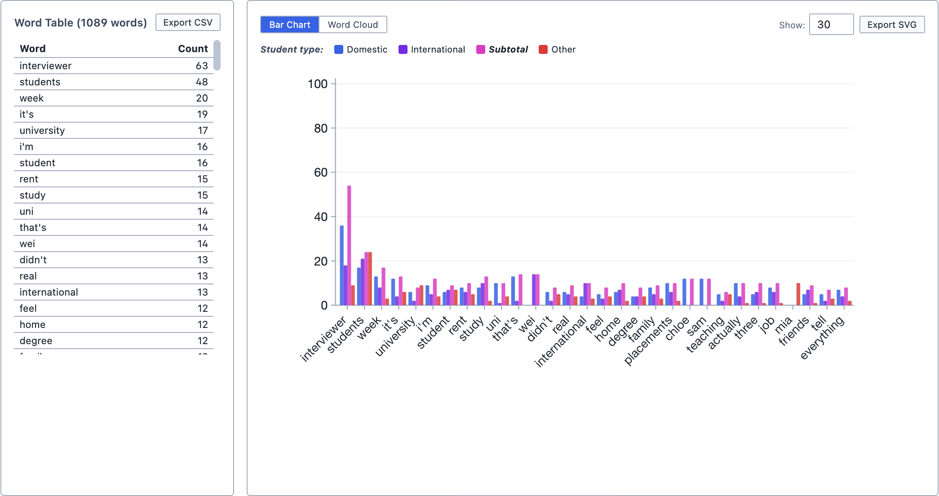The width and height of the screenshot is (939, 496).
Task: Select the 'real' table row
Action: coord(114,276)
